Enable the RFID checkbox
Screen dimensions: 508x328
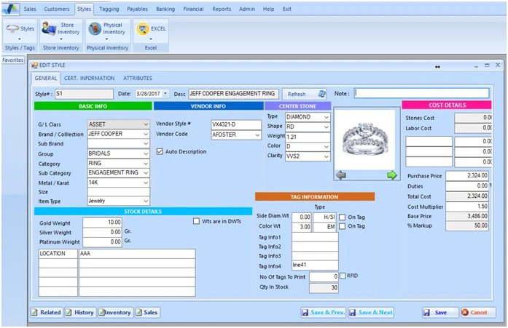(343, 276)
